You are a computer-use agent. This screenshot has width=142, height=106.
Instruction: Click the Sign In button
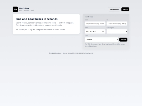tap(125, 9)
